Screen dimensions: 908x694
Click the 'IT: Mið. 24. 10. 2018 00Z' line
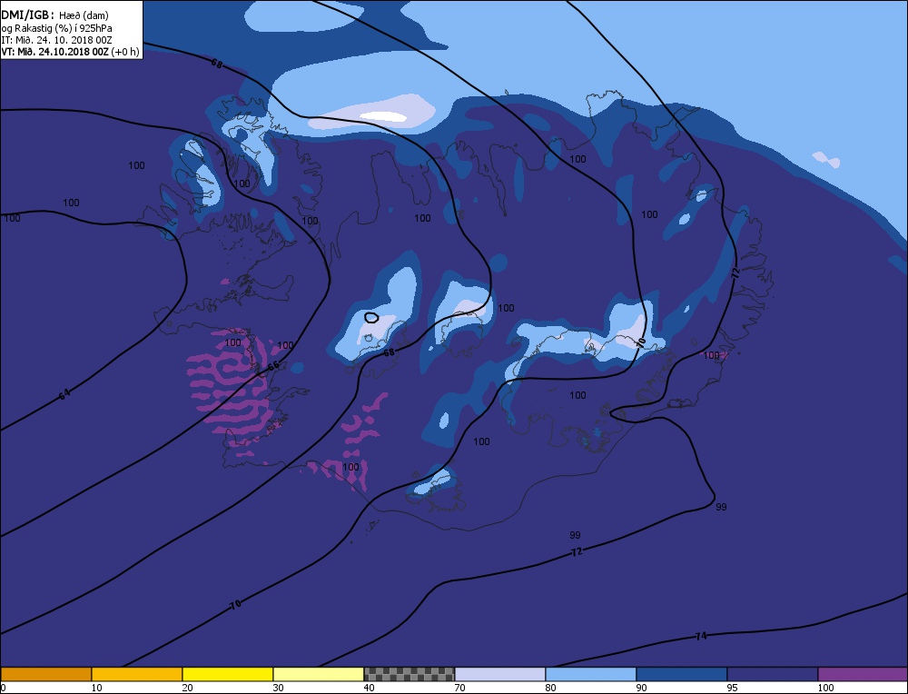[56, 40]
